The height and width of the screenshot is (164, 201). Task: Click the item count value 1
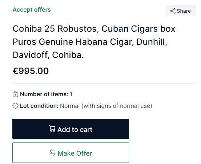click(x=71, y=94)
